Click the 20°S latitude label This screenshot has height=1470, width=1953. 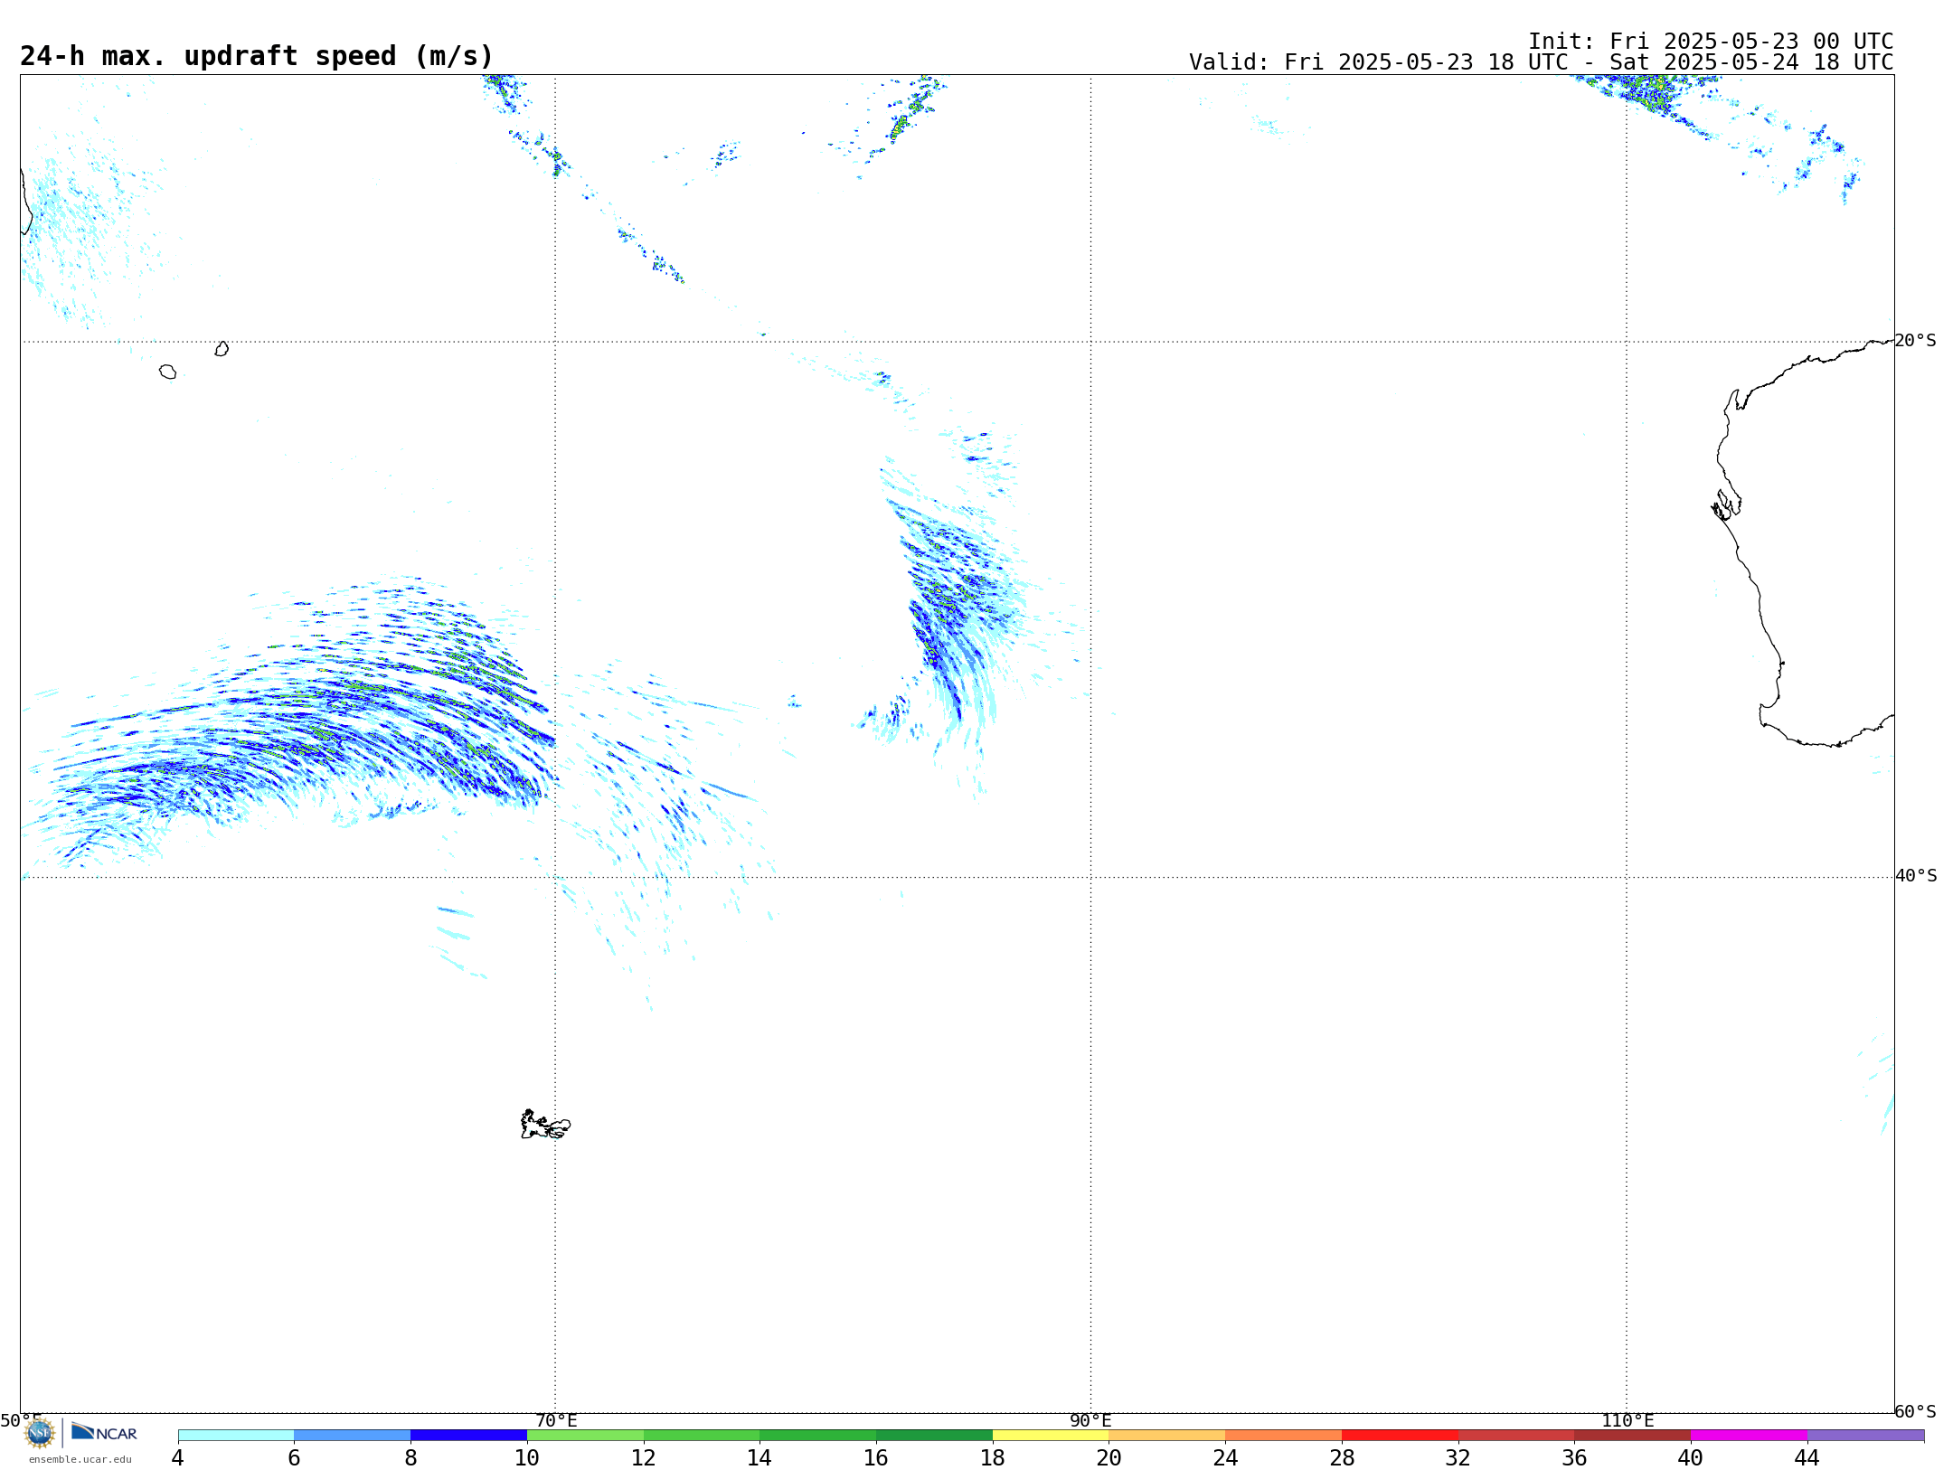1916,341
